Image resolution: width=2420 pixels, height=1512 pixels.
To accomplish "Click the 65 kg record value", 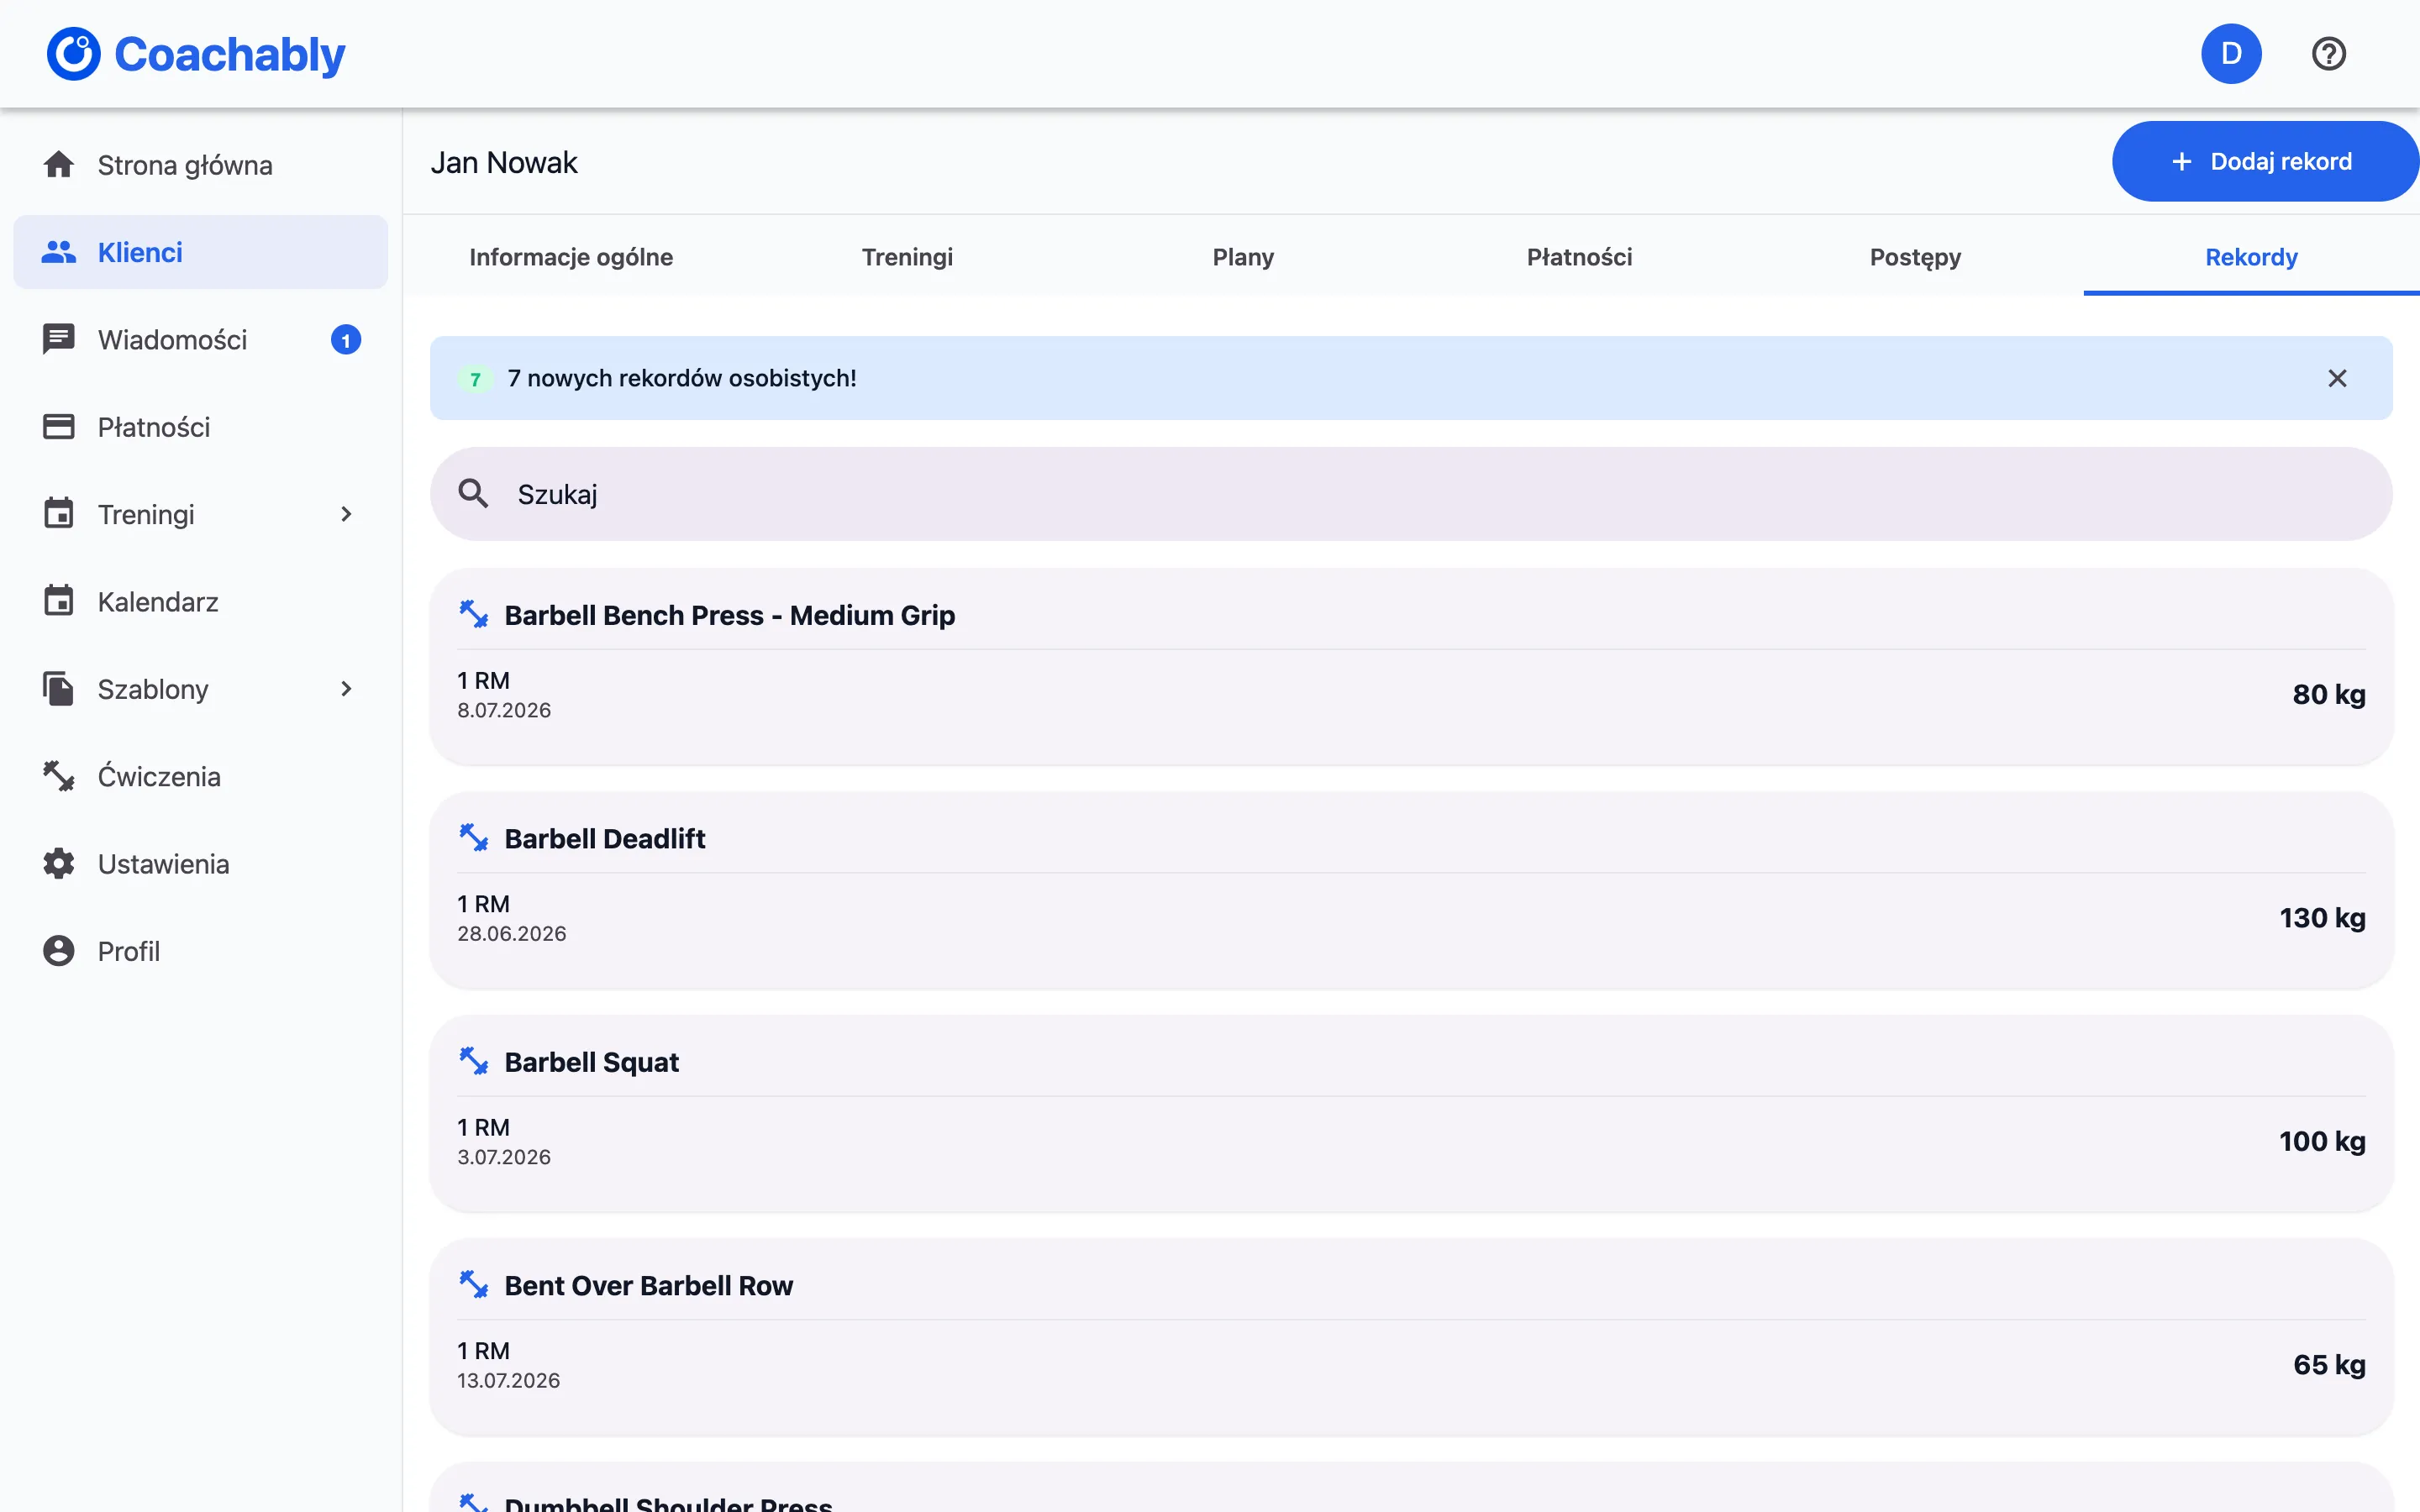I will (x=2329, y=1365).
